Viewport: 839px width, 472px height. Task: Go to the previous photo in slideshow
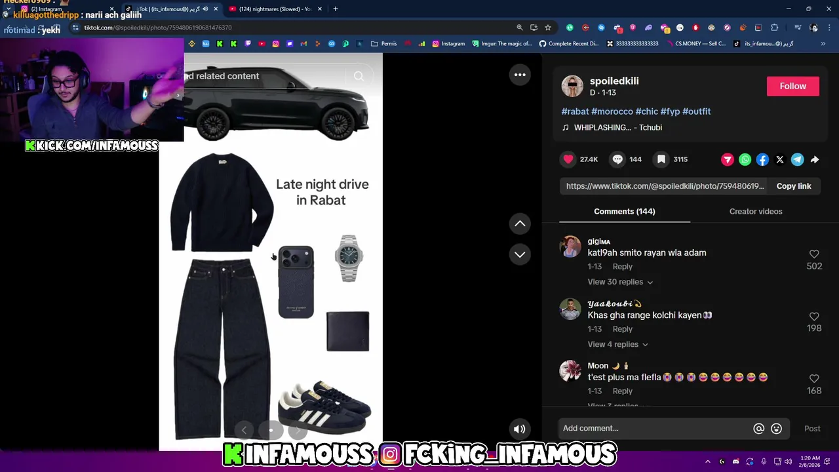coord(244,430)
